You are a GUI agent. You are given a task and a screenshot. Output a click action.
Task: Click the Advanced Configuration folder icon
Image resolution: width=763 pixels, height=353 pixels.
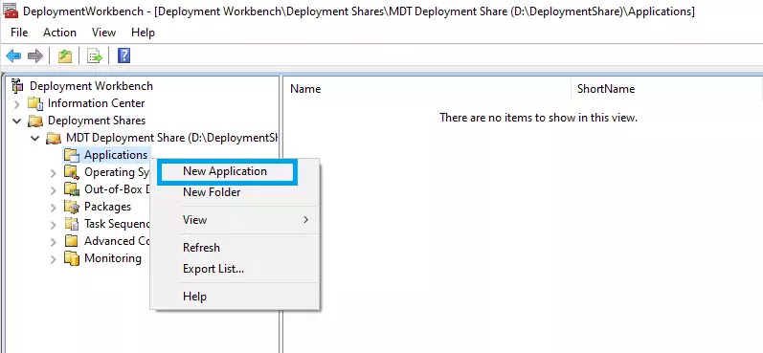72,241
